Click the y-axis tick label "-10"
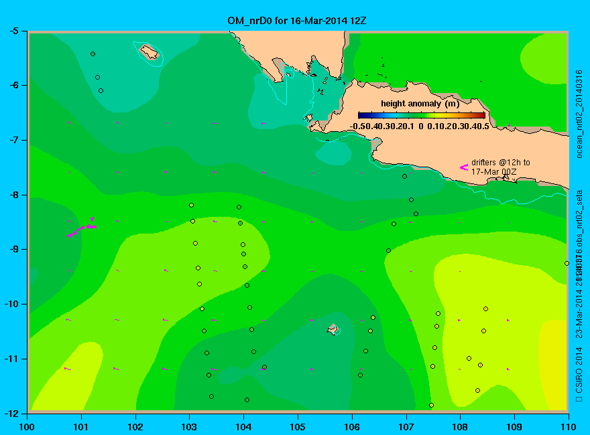 pos(11,304)
